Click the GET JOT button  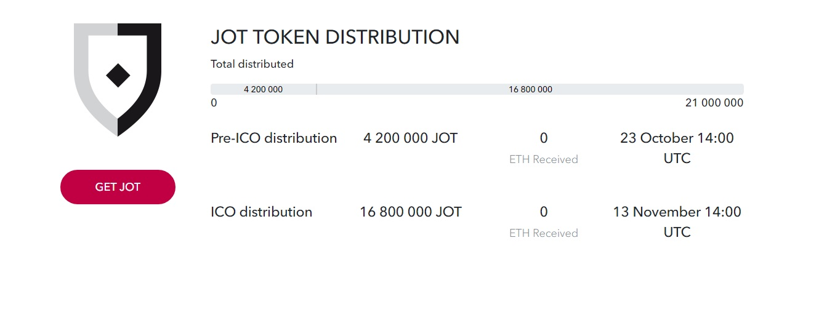tap(118, 187)
